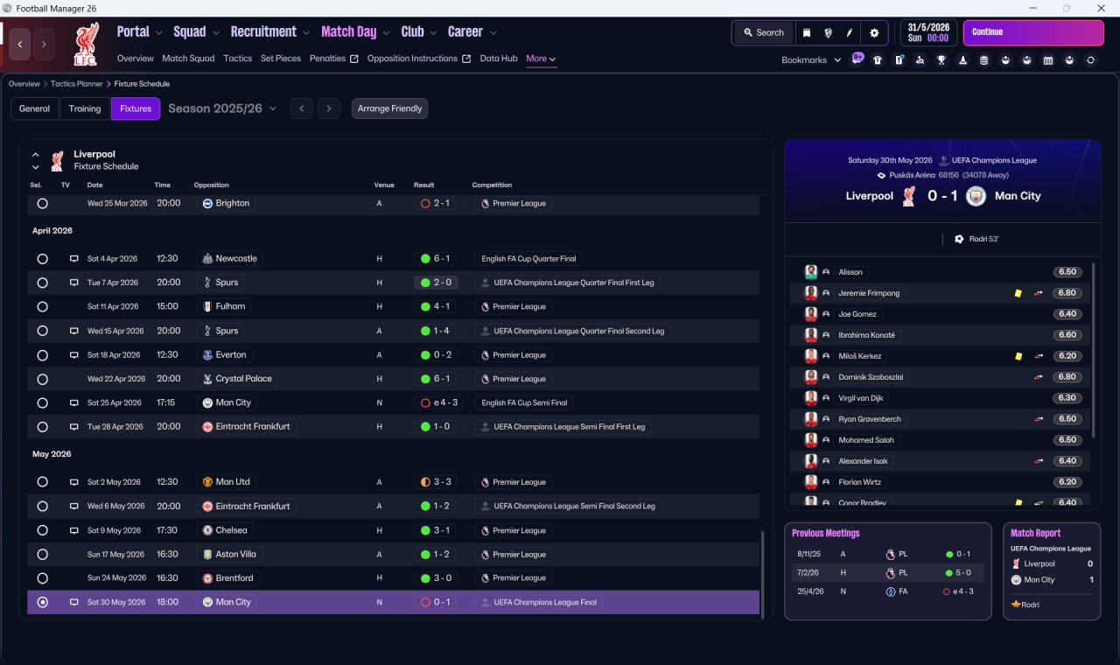Expand the Squad menu chevron
This screenshot has height=665, width=1120.
tap(215, 32)
